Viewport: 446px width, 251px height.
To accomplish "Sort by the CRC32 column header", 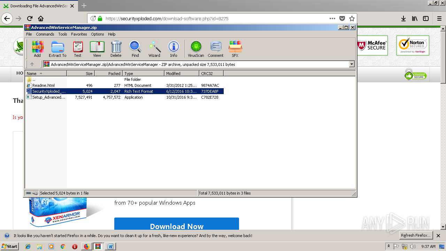I will pyautogui.click(x=211, y=74).
